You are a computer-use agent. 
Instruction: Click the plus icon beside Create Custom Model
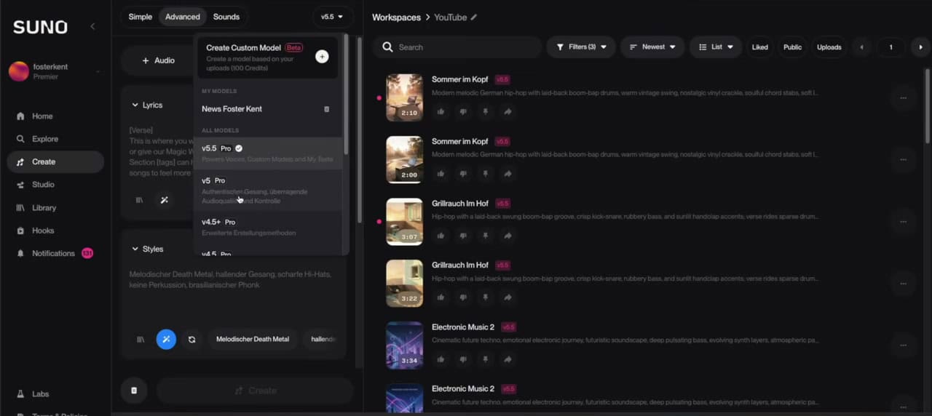[322, 57]
